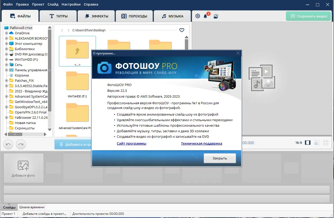Click the Закрыть button

tap(220, 158)
